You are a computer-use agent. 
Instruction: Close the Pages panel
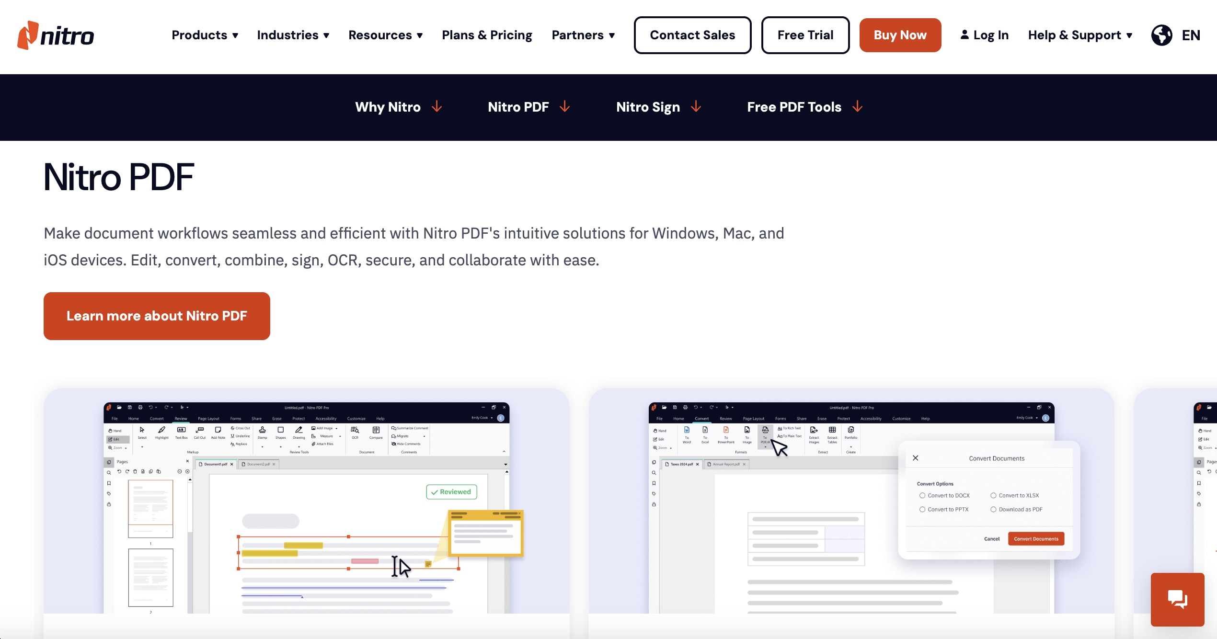187,461
